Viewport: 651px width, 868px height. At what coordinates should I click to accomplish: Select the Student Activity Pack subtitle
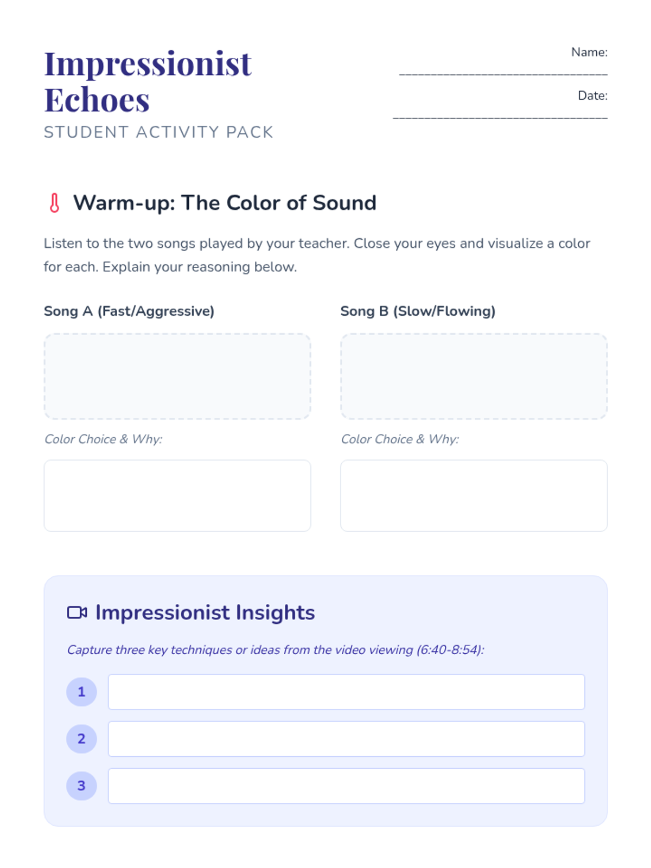(x=158, y=132)
